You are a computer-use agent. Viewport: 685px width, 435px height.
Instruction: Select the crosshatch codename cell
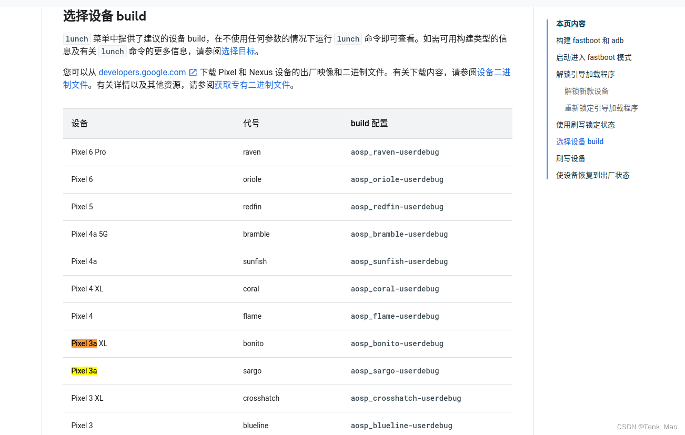[x=261, y=398]
